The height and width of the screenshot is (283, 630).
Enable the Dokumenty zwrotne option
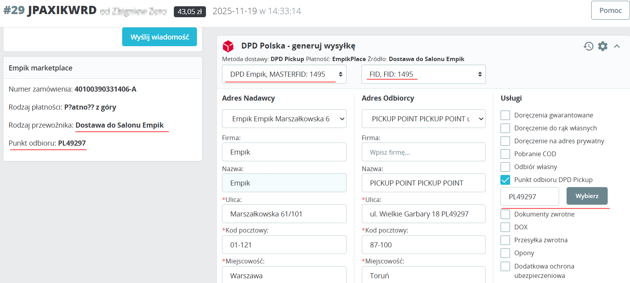pos(505,214)
